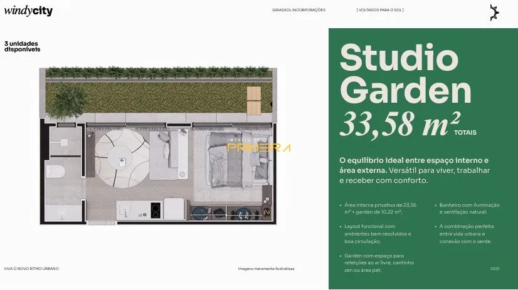Viewport: 518px width, 290px height.
Task: Click the word TOTAIS beside the area
Action: (x=465, y=133)
